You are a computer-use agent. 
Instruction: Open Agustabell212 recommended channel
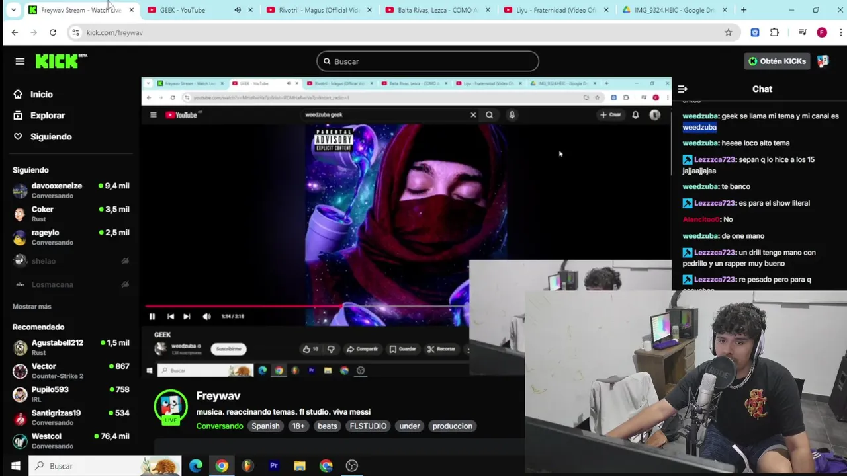(x=71, y=347)
